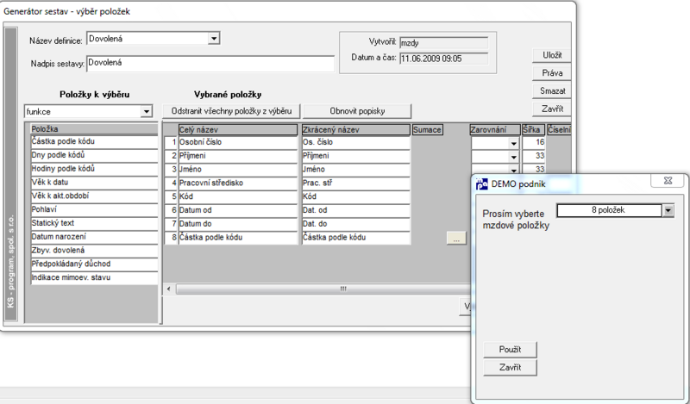Image resolution: width=690 pixels, height=404 pixels.
Task: Click the Celý název column header
Action: point(238,130)
